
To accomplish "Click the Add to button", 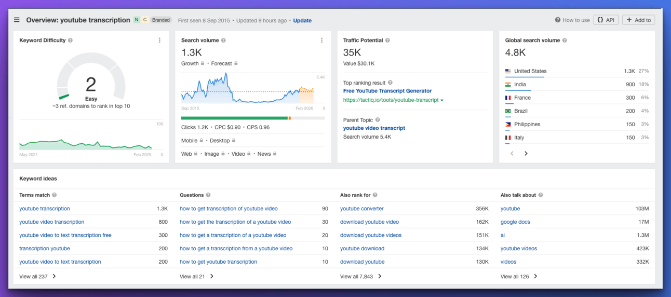I will [639, 20].
